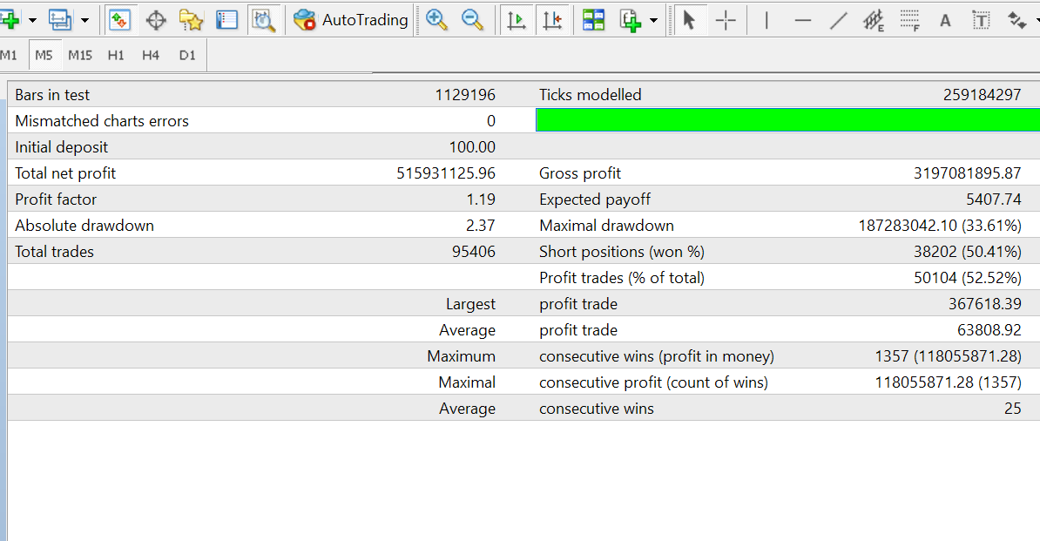Image resolution: width=1040 pixels, height=541 pixels.
Task: Toggle Chart Shift icon
Action: point(552,20)
